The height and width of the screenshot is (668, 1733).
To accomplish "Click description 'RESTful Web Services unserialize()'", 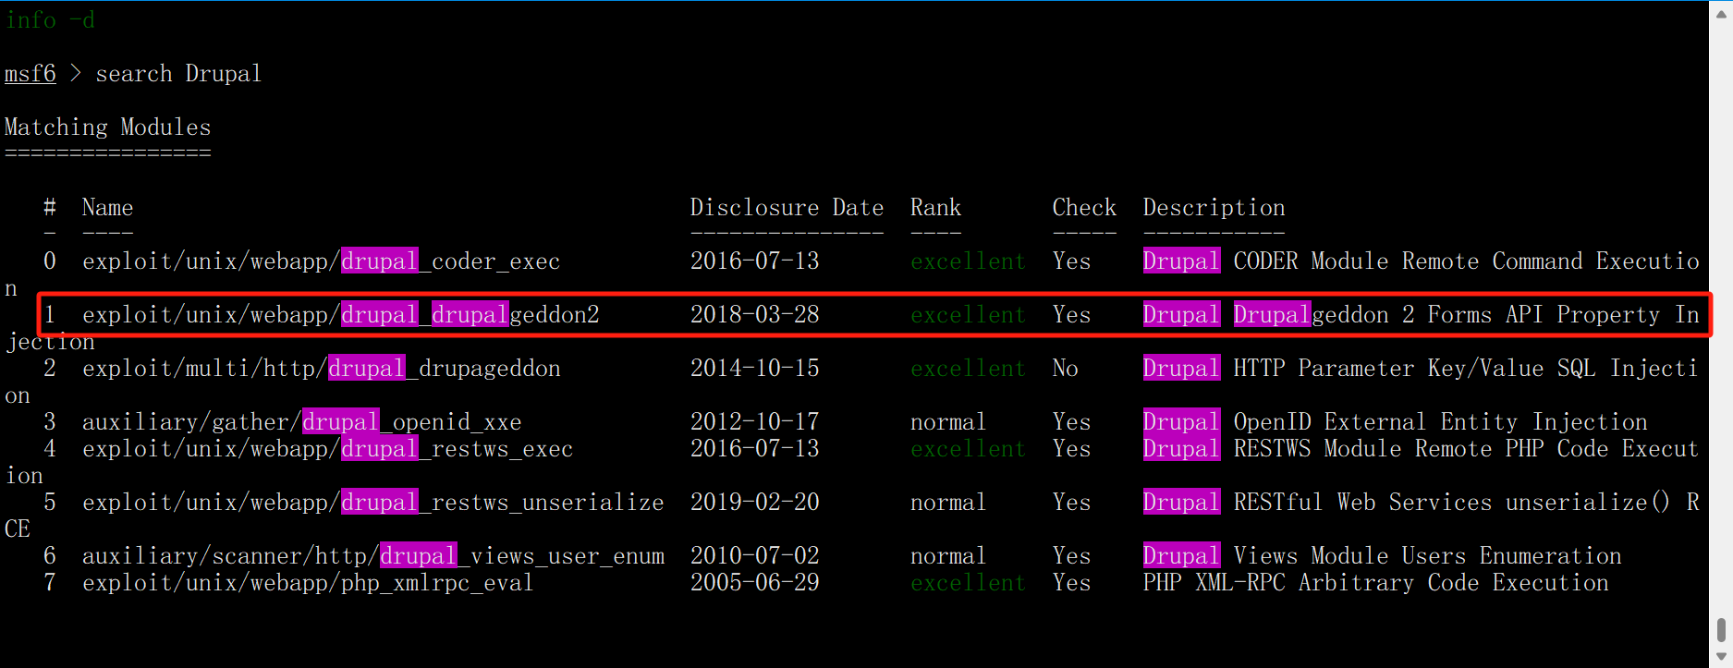I will tap(1452, 503).
